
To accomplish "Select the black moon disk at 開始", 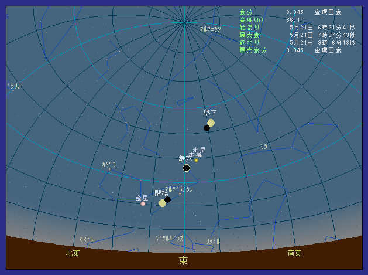I will pos(168,199).
